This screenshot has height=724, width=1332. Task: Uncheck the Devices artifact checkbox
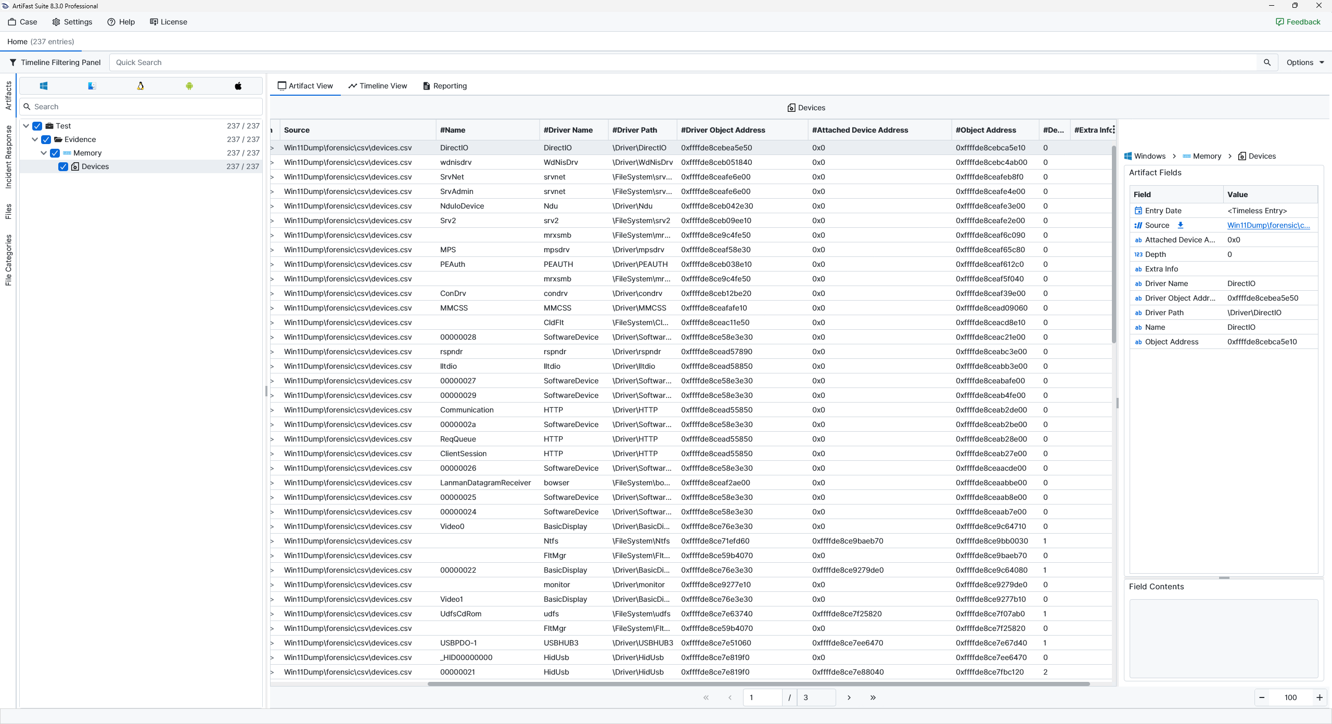(63, 166)
